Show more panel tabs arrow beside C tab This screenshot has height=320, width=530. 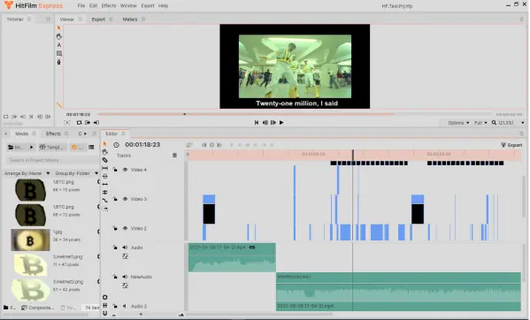[85, 133]
